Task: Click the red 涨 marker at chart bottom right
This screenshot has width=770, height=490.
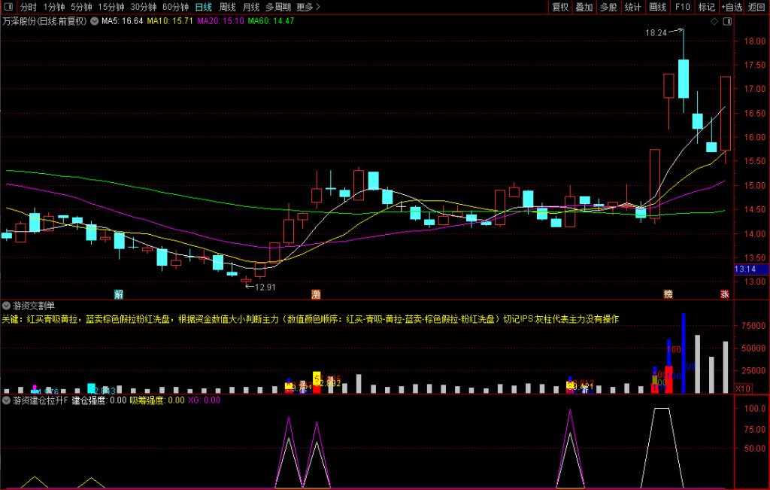Action: 725,294
